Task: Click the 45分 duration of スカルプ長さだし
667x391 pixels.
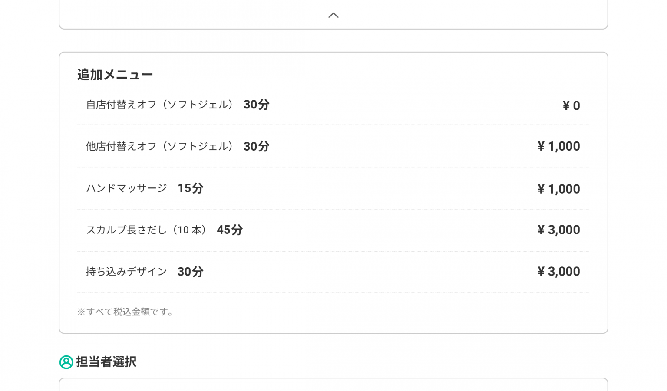Action: pyautogui.click(x=230, y=230)
